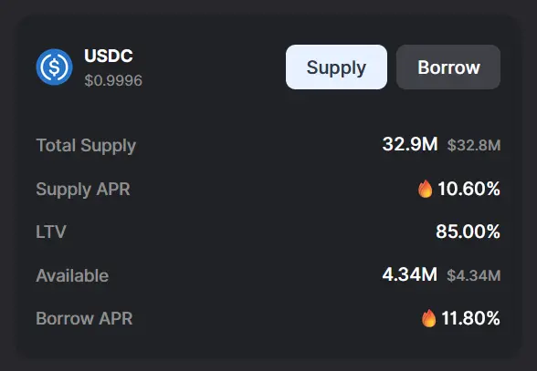Click the flame icon beside Borrow APR
The image size is (537, 371).
[x=429, y=318]
